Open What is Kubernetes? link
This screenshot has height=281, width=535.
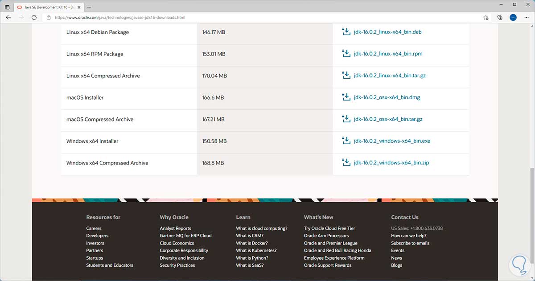(x=256, y=250)
